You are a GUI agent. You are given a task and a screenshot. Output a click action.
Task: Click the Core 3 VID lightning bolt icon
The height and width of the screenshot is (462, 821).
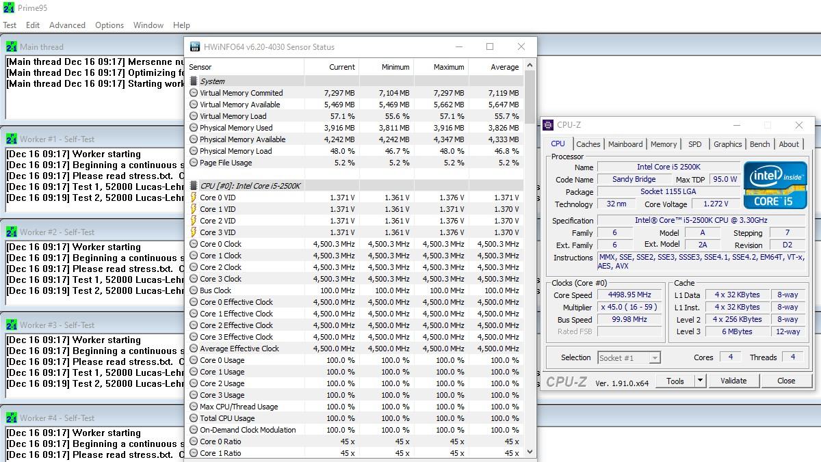[x=194, y=232]
